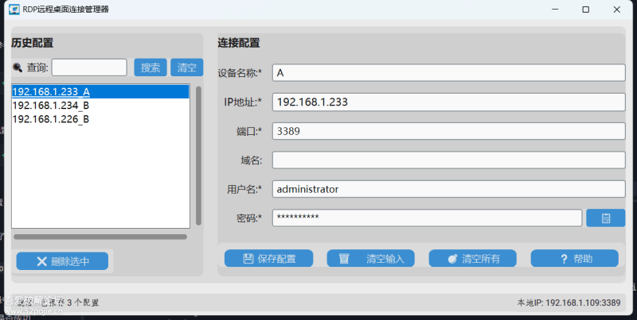Click 搜索 search button

150,67
